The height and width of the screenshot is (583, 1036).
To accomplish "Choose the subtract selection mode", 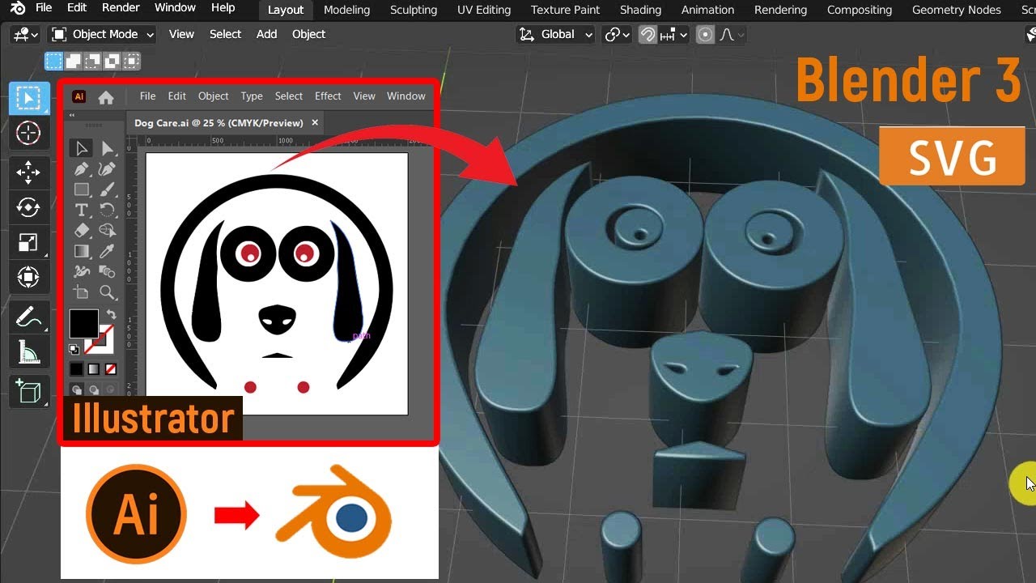I will [x=92, y=61].
